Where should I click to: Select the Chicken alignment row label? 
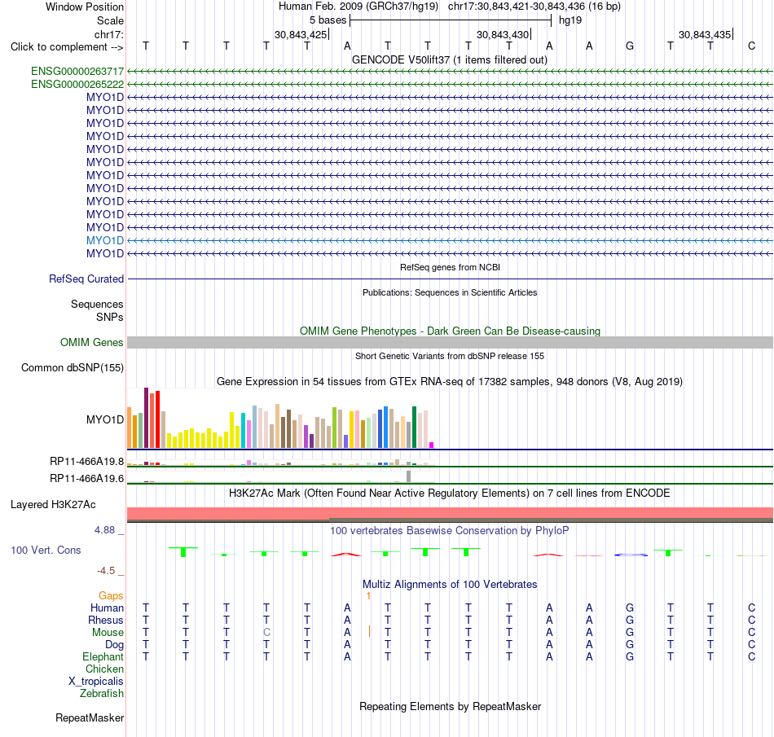104,669
